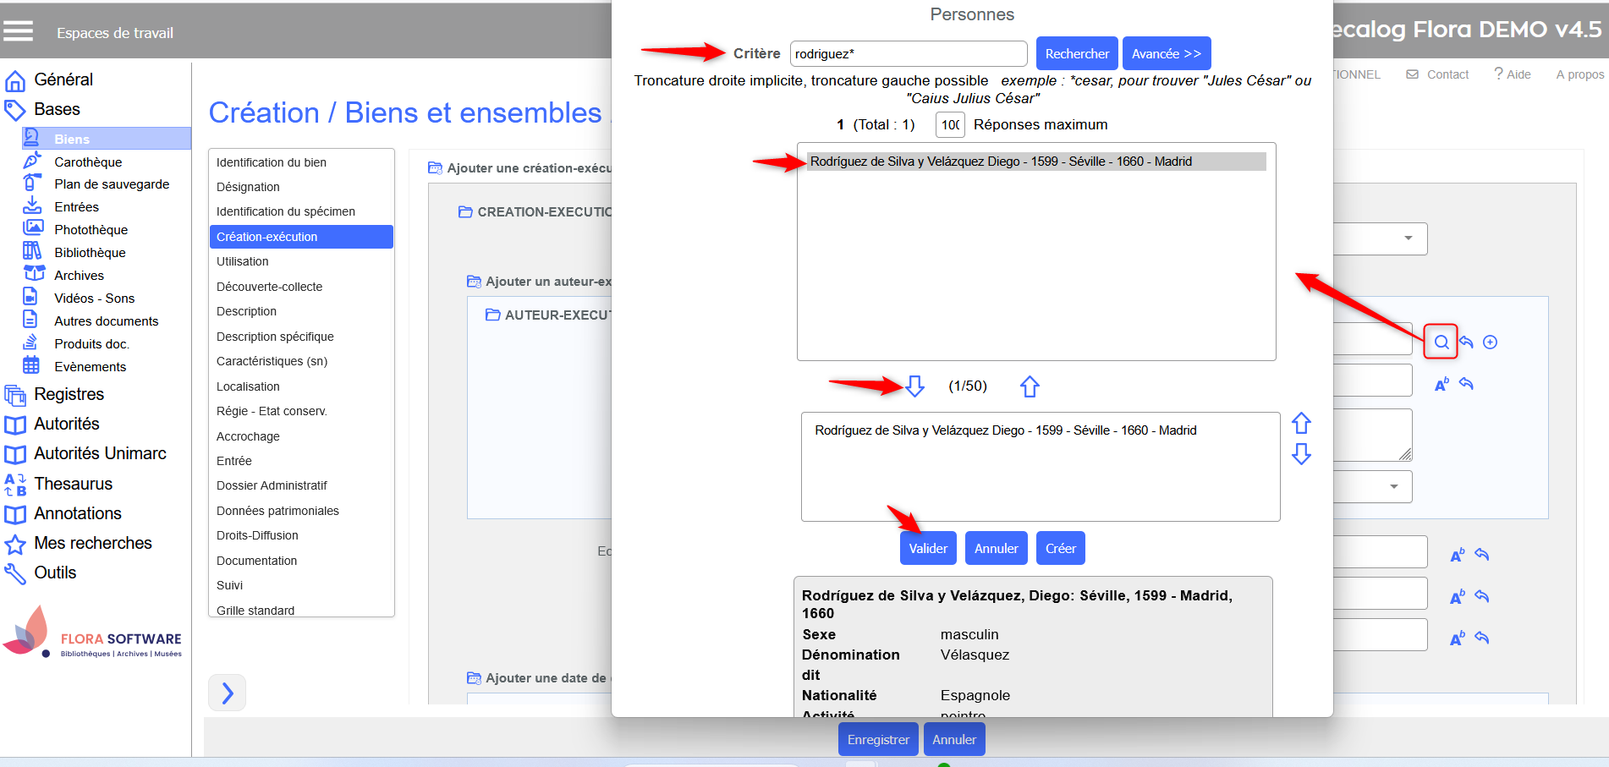Screen dimensions: 1609x767
Task: Open Mes recherches in the sidebar
Action: [x=93, y=543]
